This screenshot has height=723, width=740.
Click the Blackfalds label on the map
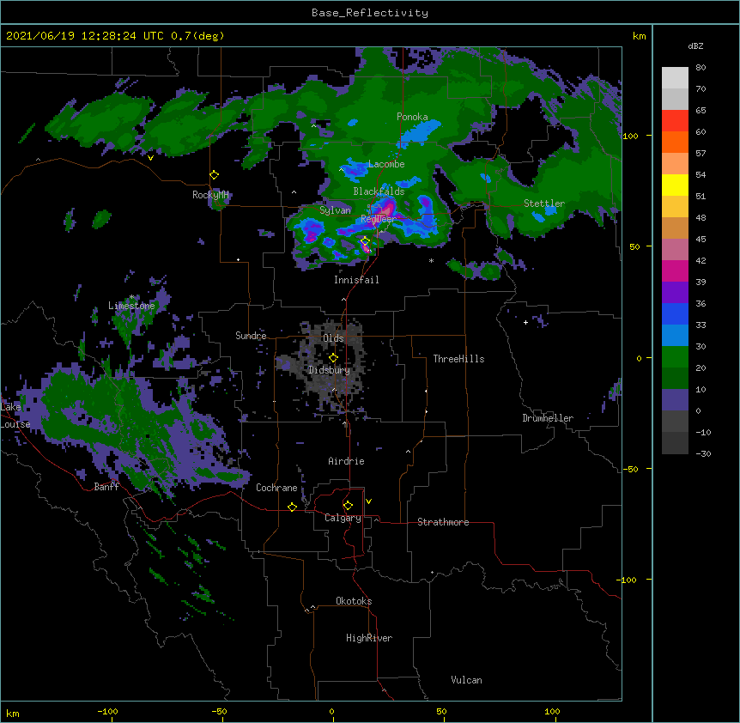pyautogui.click(x=379, y=191)
